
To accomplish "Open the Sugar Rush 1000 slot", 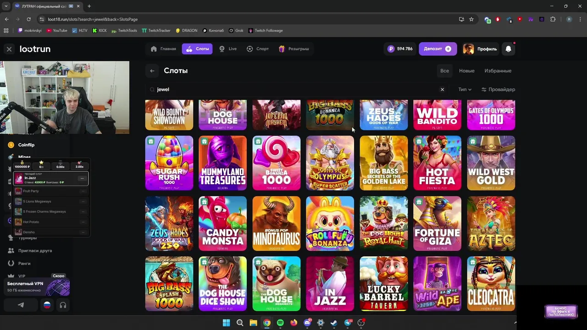I will coord(169,163).
